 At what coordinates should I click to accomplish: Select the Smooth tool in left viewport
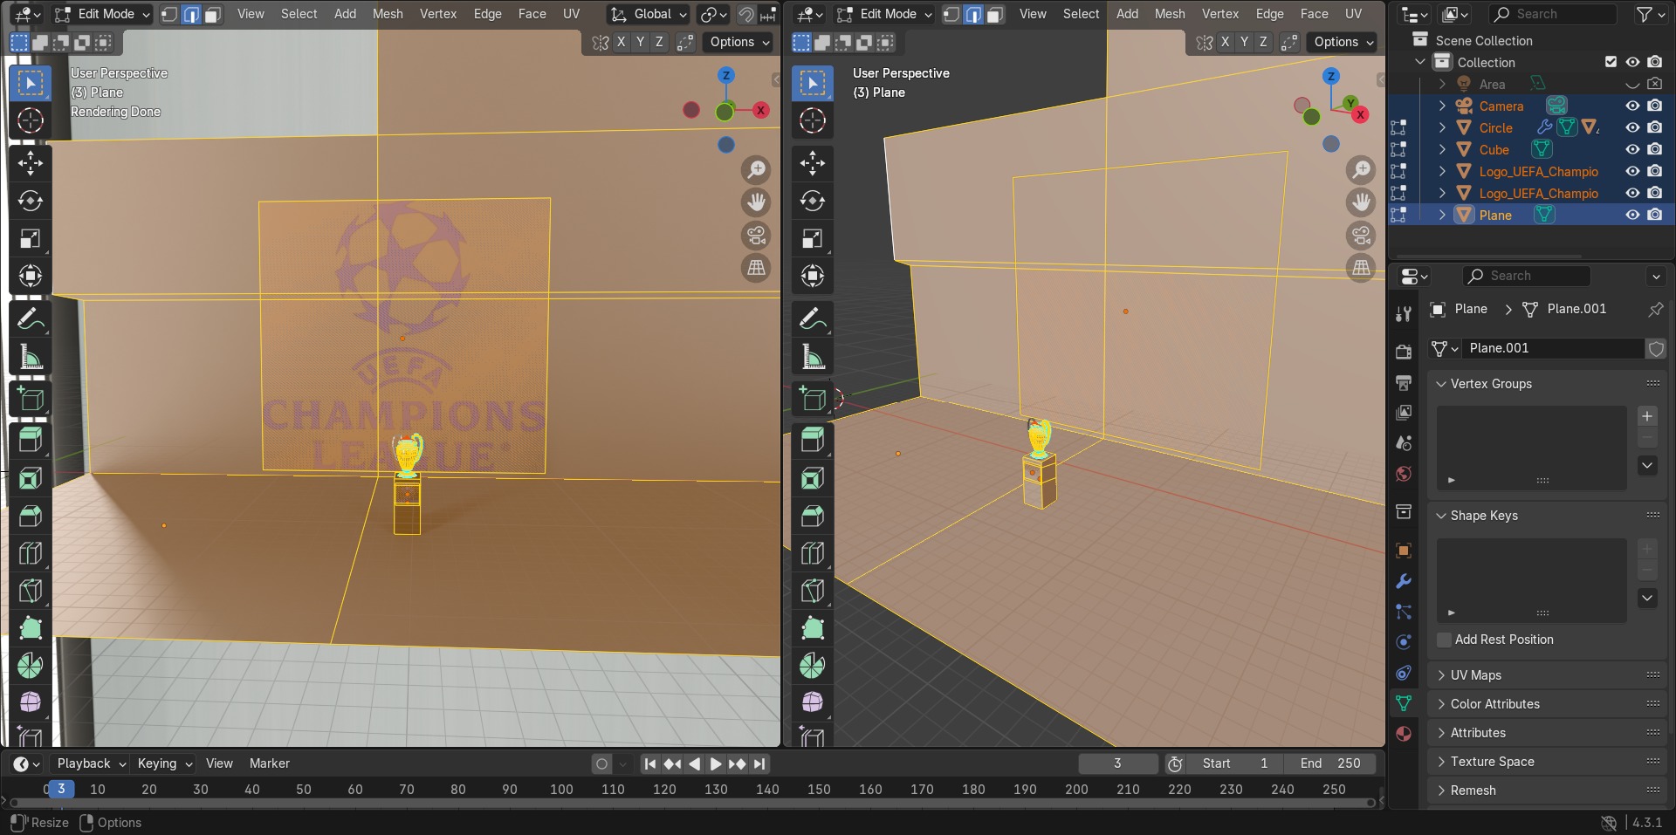pyautogui.click(x=31, y=703)
